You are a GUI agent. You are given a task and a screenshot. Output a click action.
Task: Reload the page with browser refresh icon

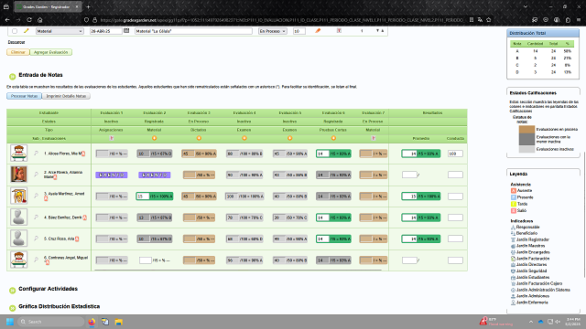(x=29, y=20)
